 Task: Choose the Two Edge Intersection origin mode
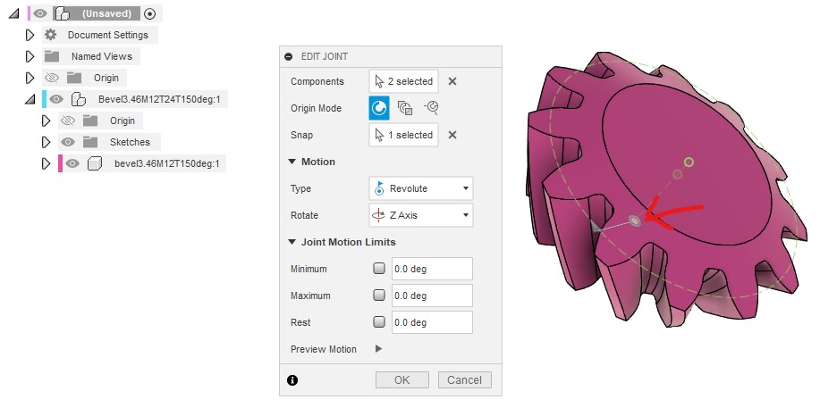pos(431,108)
